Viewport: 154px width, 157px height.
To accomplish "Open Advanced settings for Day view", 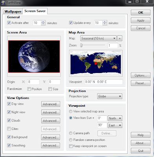I will pos(51,104).
